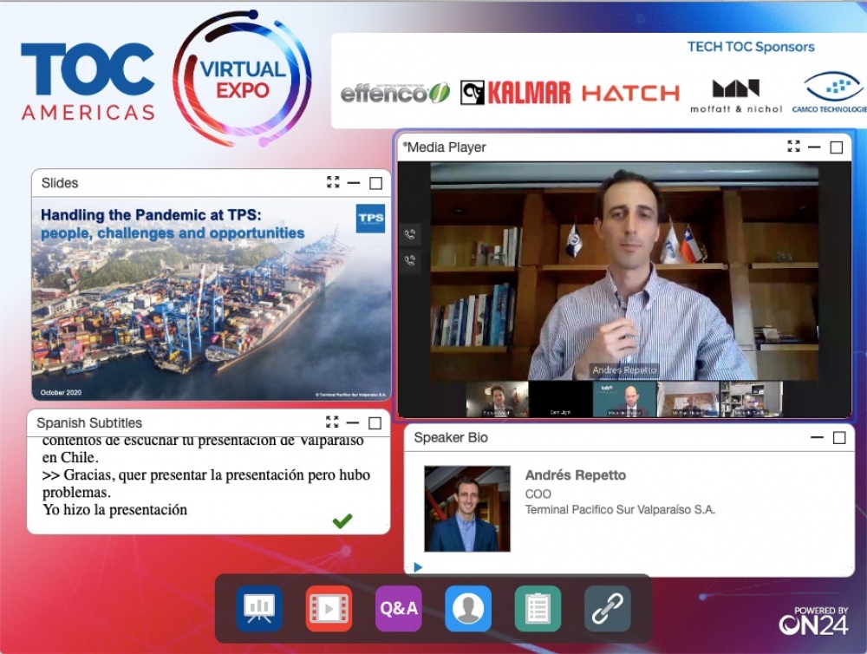Maximize the Media Player panel
Screen dimensions: 867x654
point(837,147)
